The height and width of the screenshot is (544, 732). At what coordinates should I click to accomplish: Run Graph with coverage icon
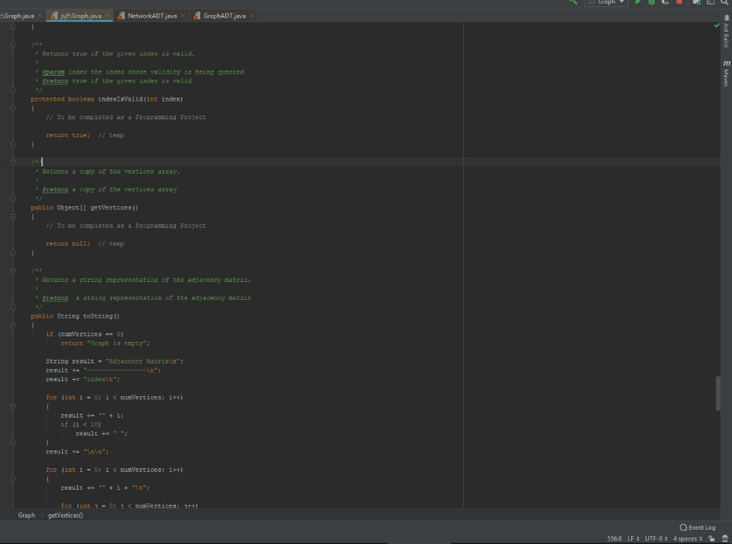pyautogui.click(x=666, y=3)
